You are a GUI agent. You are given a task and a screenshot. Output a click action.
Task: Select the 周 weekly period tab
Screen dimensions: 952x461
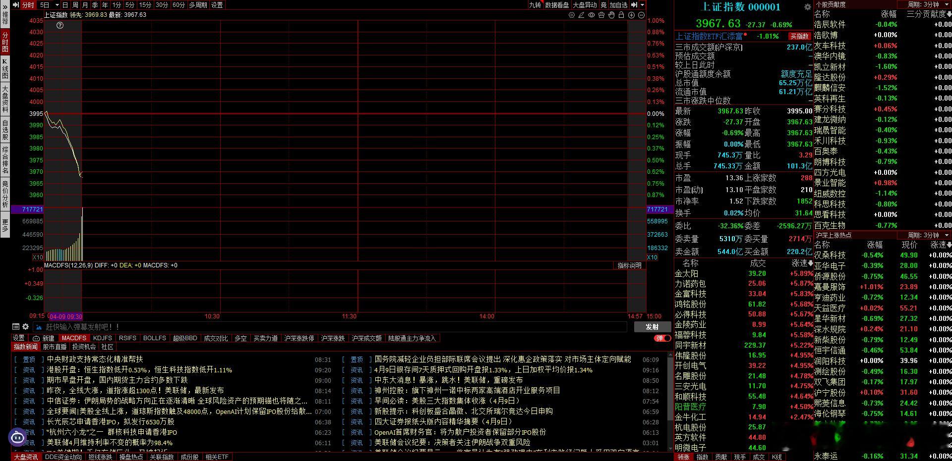[75, 5]
